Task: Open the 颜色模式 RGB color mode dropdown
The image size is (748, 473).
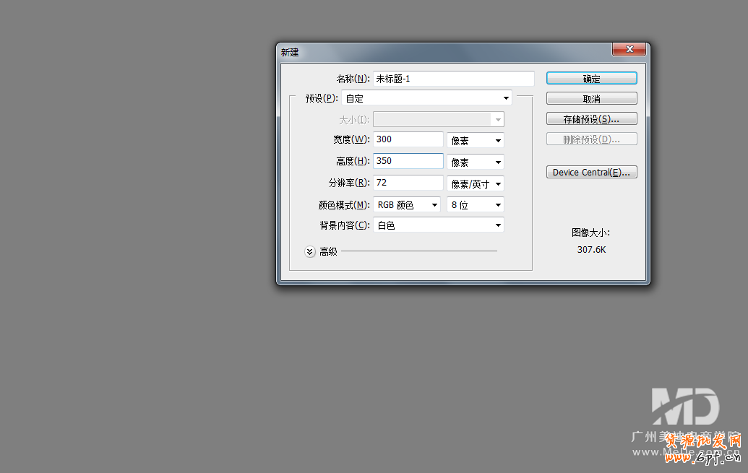Action: coord(407,205)
